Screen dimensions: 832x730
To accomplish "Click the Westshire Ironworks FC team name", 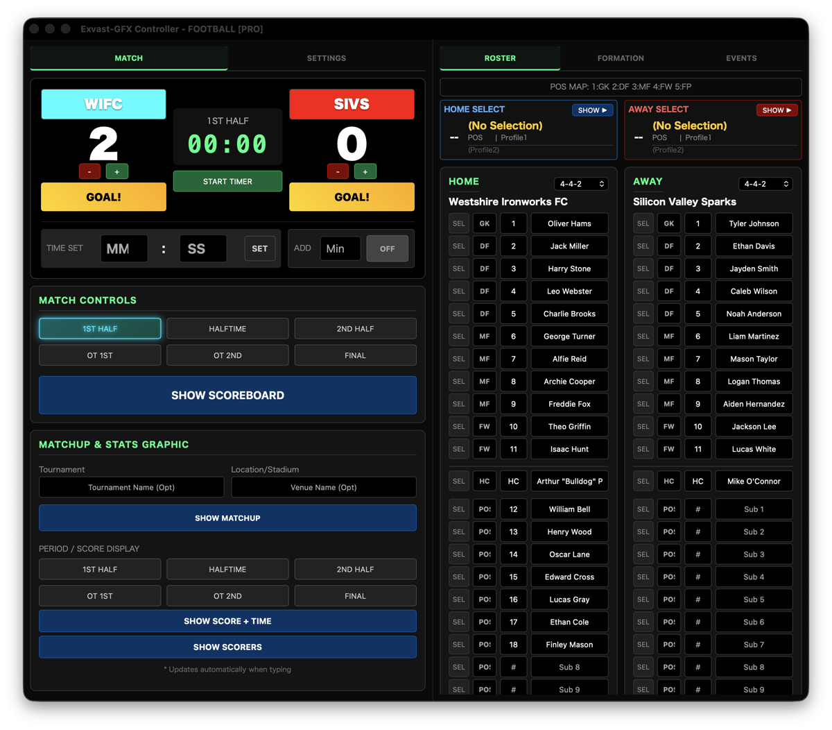I will (x=508, y=202).
